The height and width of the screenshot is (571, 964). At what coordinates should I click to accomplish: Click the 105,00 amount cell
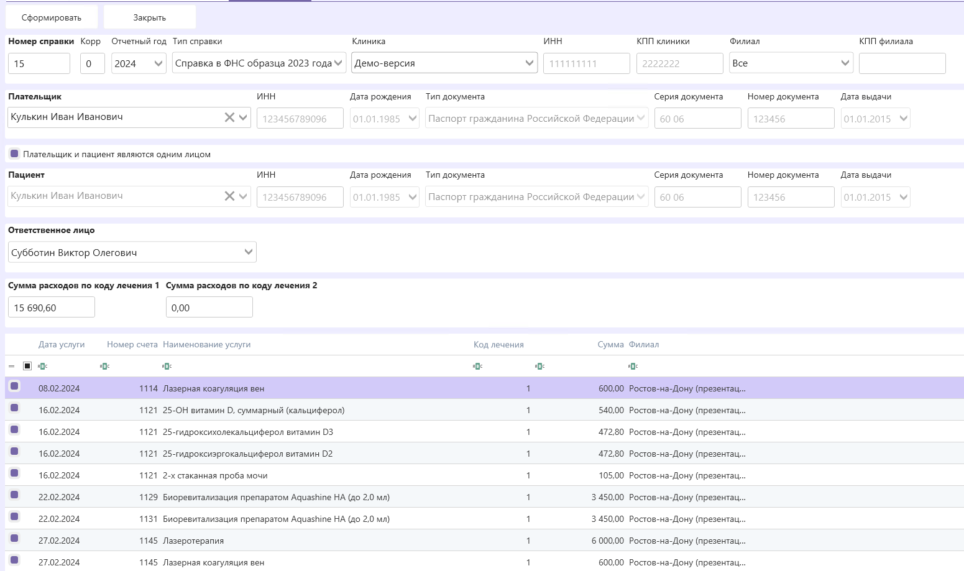click(611, 475)
